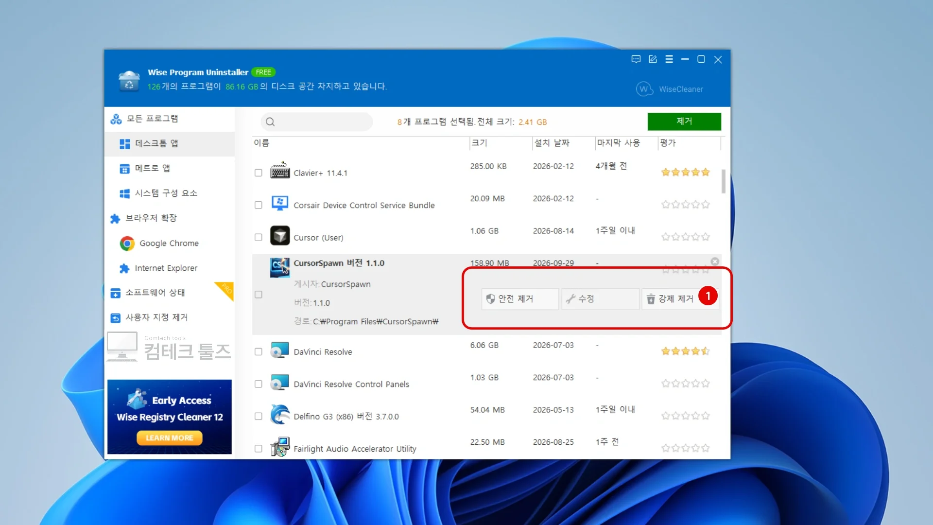The image size is (933, 525).
Task: Select the Clavier+ 11.4.1 row name
Action: (320, 173)
